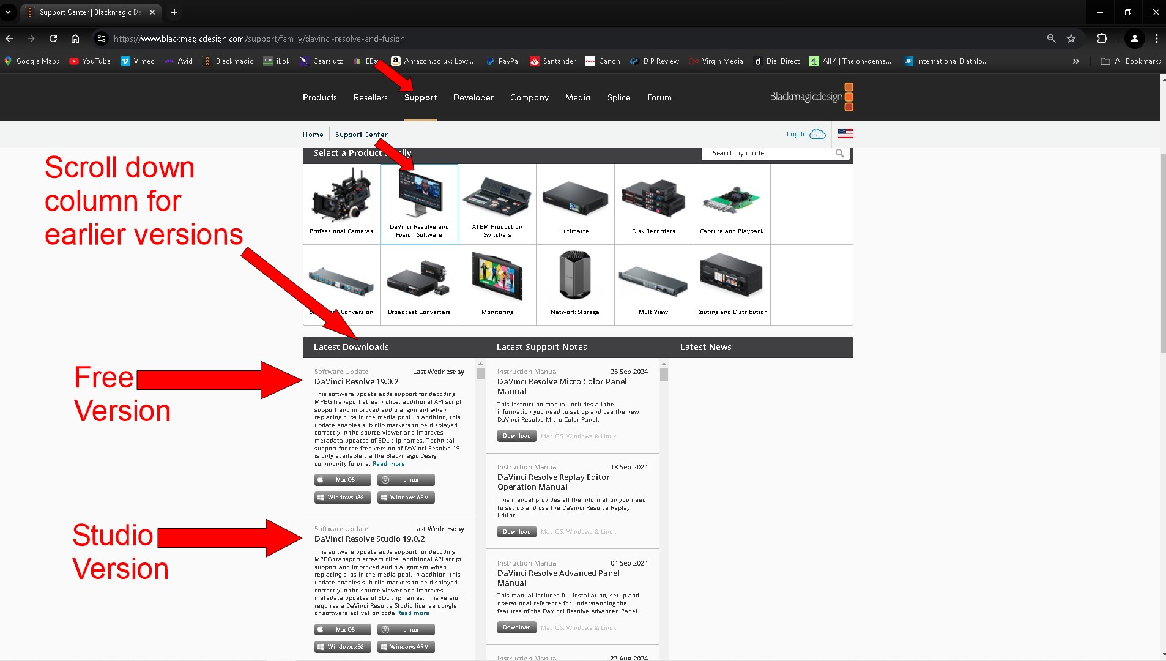This screenshot has width=1166, height=661.
Task: Select the MultiView product family
Action: tap(653, 285)
